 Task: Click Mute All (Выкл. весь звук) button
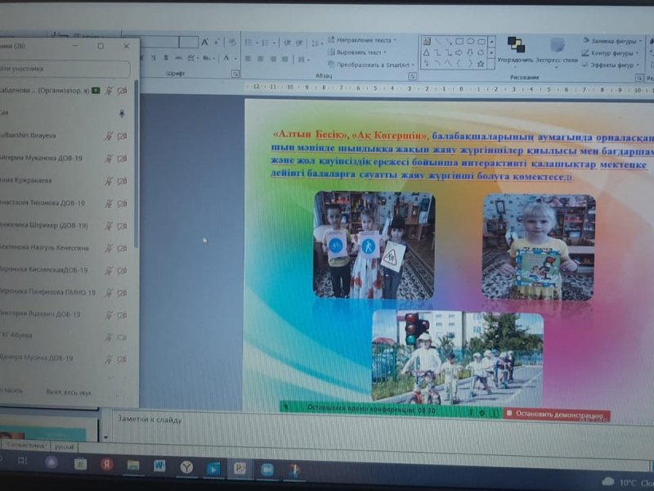click(x=69, y=392)
